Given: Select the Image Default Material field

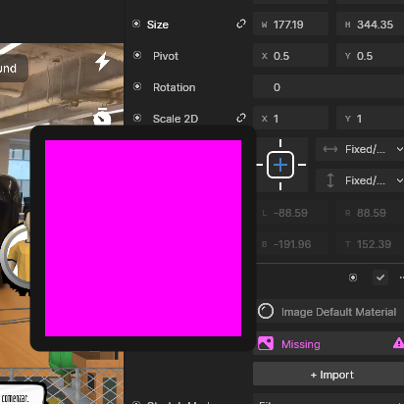Looking at the screenshot, I should [x=330, y=312].
